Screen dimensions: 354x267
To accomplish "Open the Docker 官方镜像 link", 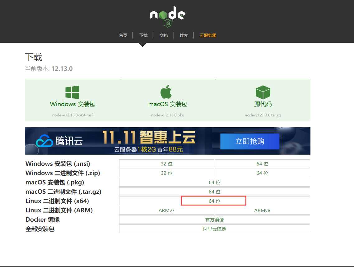I will click(215, 219).
